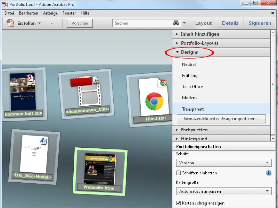Enable the Schriften einbetten checkbox

click(x=178, y=173)
